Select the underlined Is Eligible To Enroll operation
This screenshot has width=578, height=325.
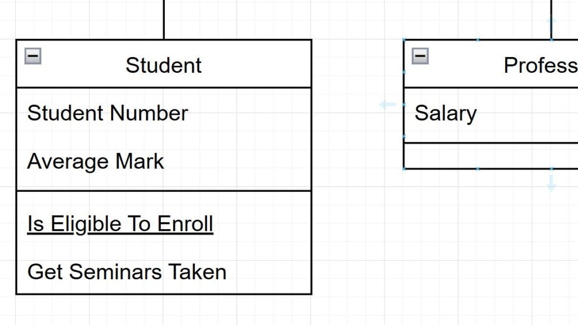pos(120,223)
